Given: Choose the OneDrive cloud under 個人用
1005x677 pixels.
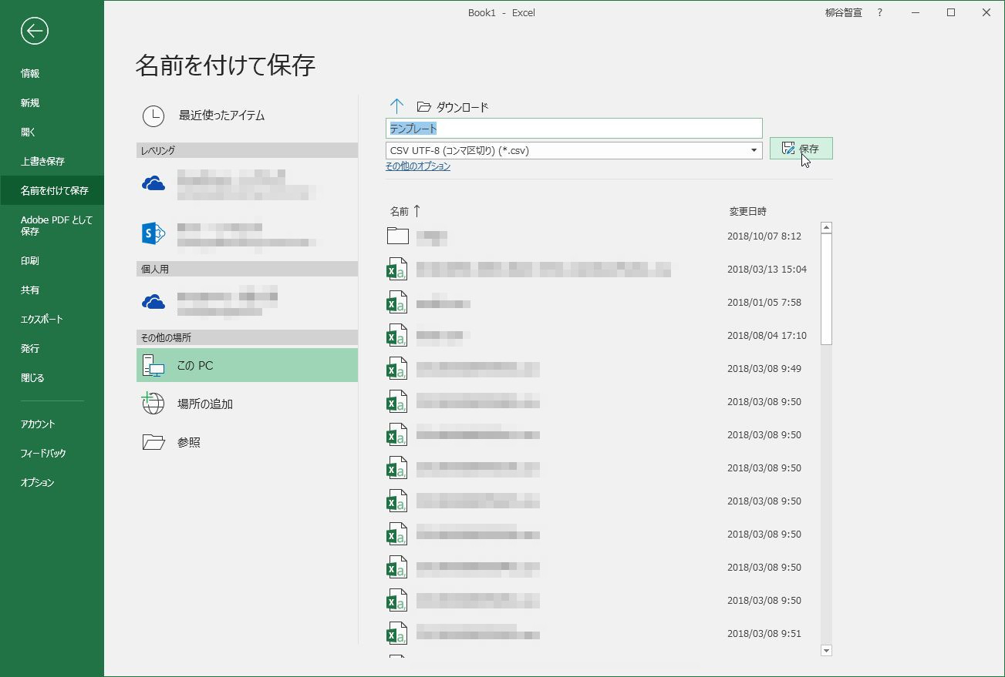Looking at the screenshot, I should [x=153, y=301].
